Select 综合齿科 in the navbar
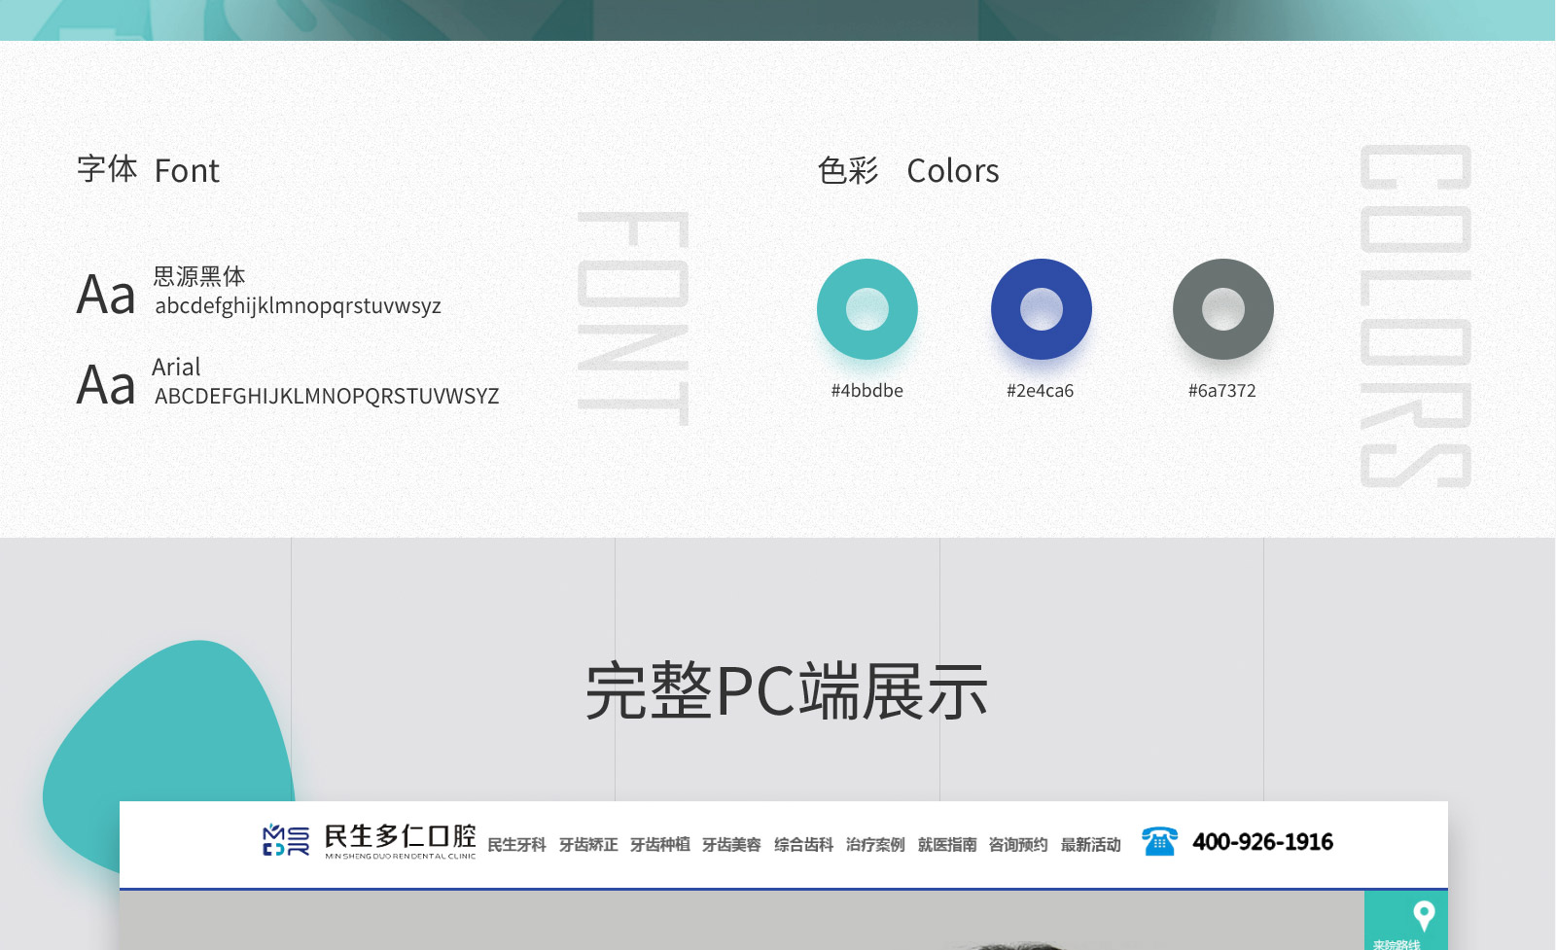 (x=803, y=844)
